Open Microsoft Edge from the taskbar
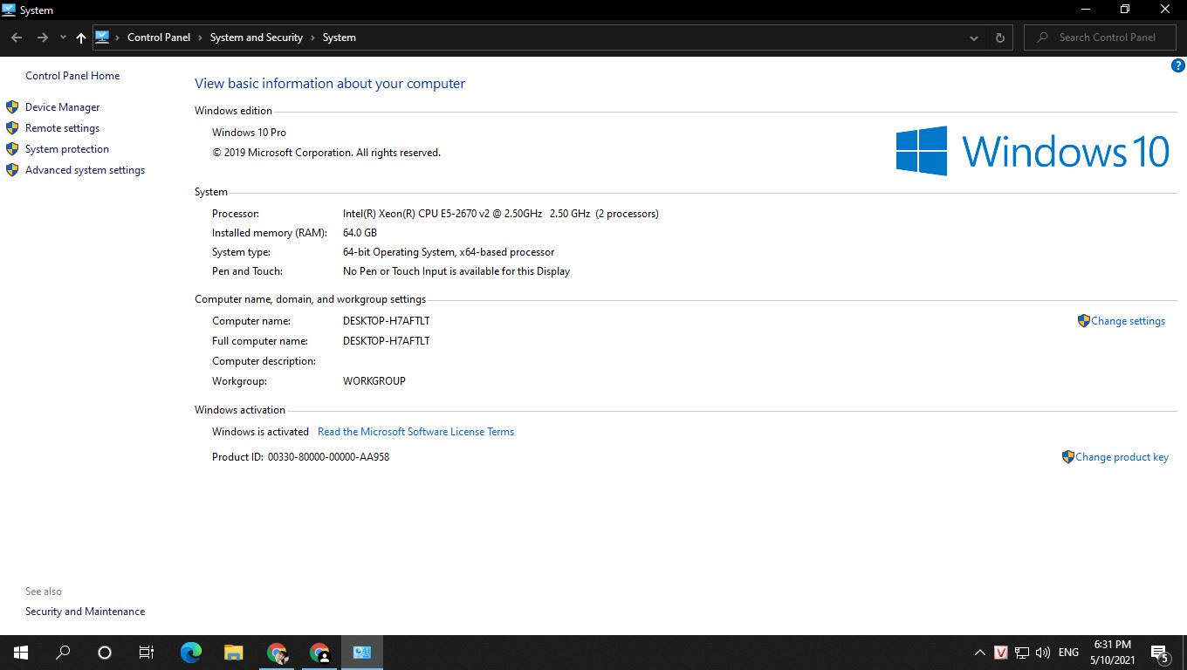The width and height of the screenshot is (1187, 670). pos(191,652)
